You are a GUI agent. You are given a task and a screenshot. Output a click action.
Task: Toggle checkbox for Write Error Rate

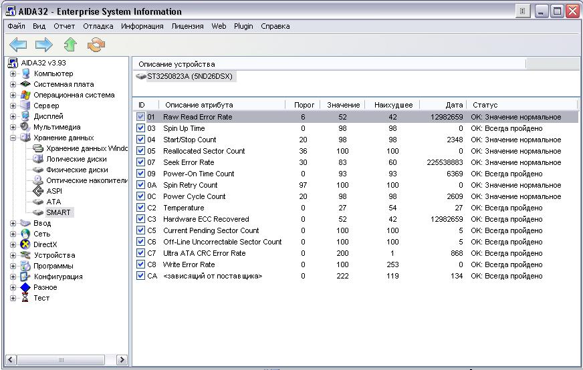coord(140,264)
